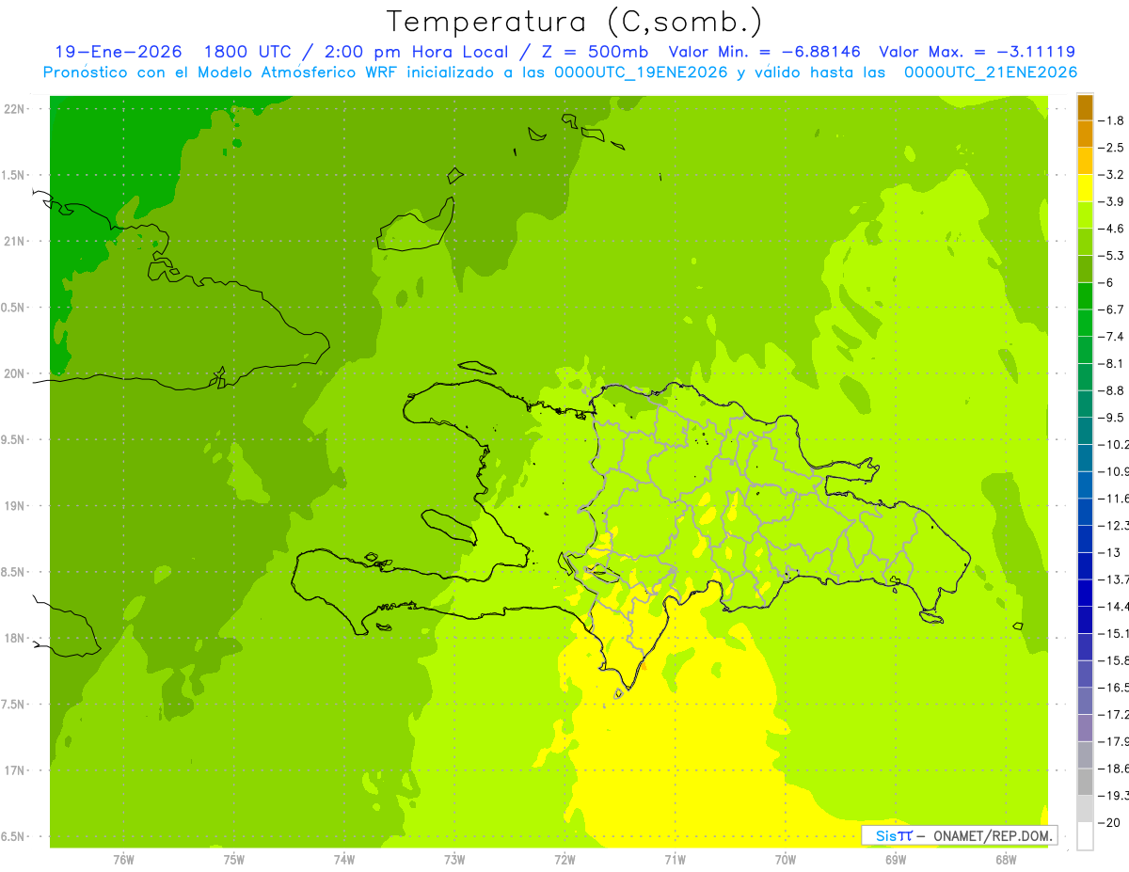
Task: Click the "71W" longitude label
Action: 675,860
